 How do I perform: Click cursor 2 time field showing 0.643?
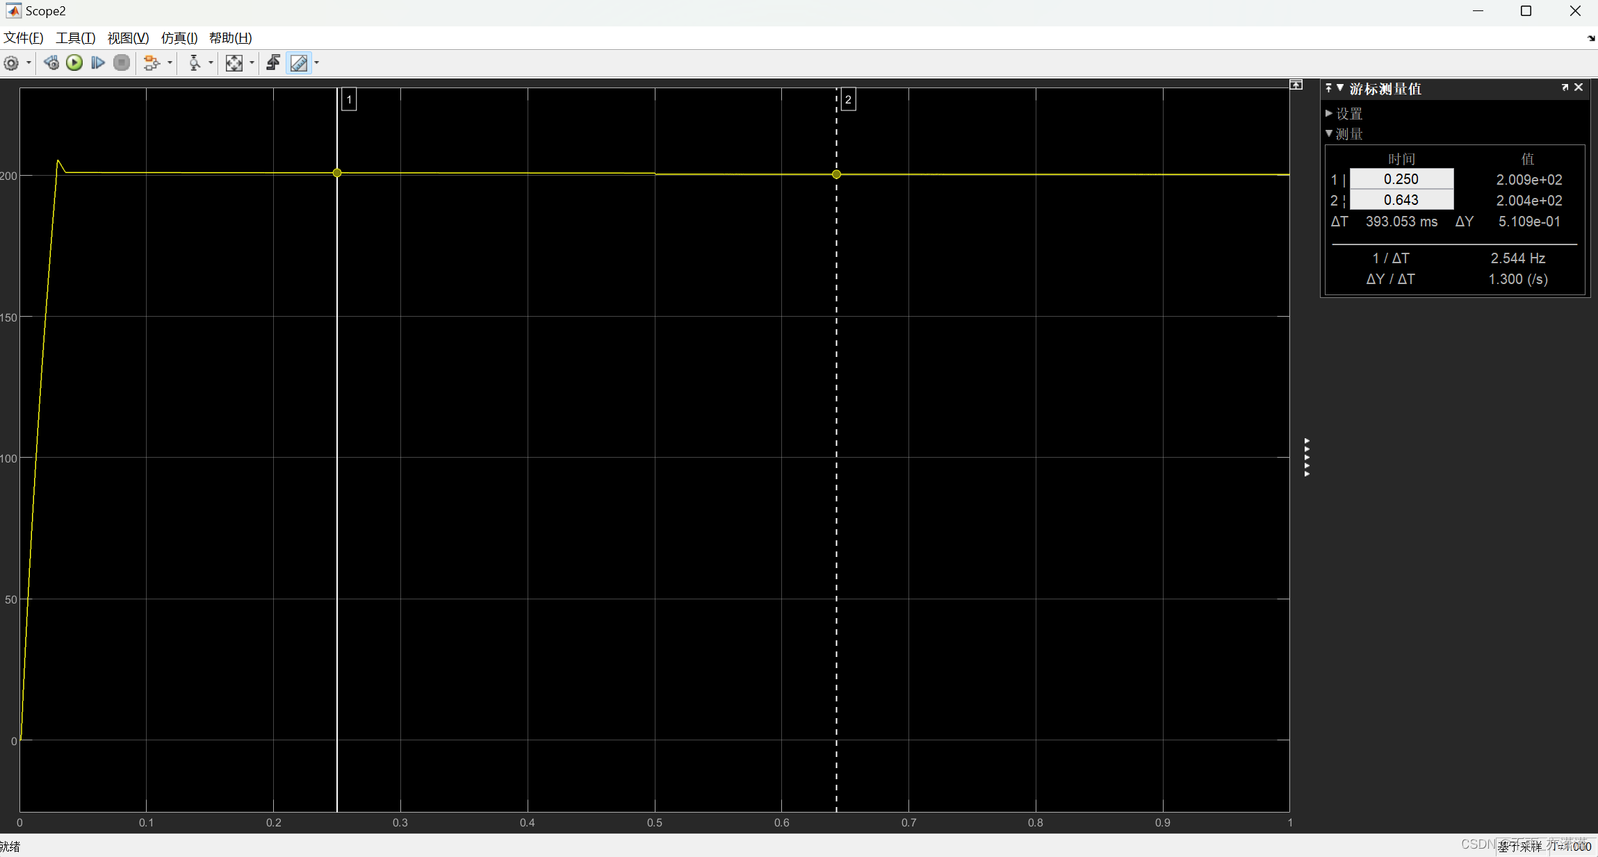click(1401, 200)
